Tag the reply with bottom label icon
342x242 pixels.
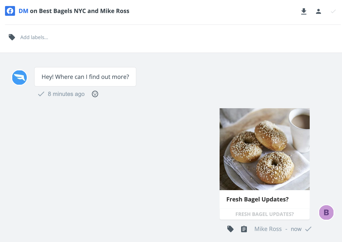(x=230, y=229)
